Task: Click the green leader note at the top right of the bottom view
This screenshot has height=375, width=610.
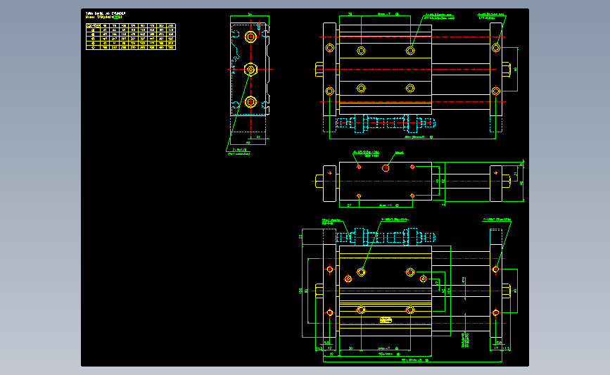Action: [497, 220]
